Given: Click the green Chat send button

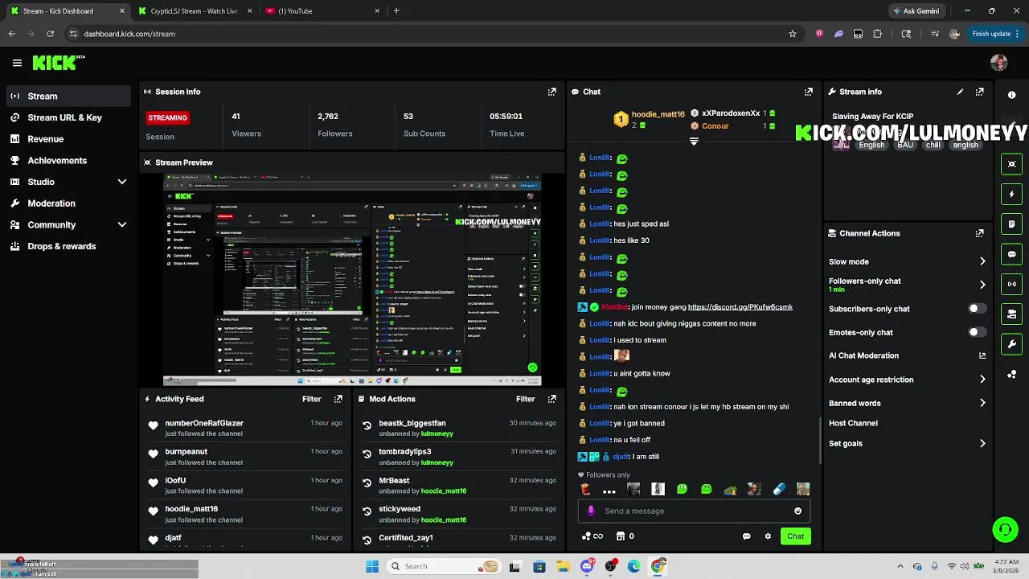Looking at the screenshot, I should pos(795,536).
